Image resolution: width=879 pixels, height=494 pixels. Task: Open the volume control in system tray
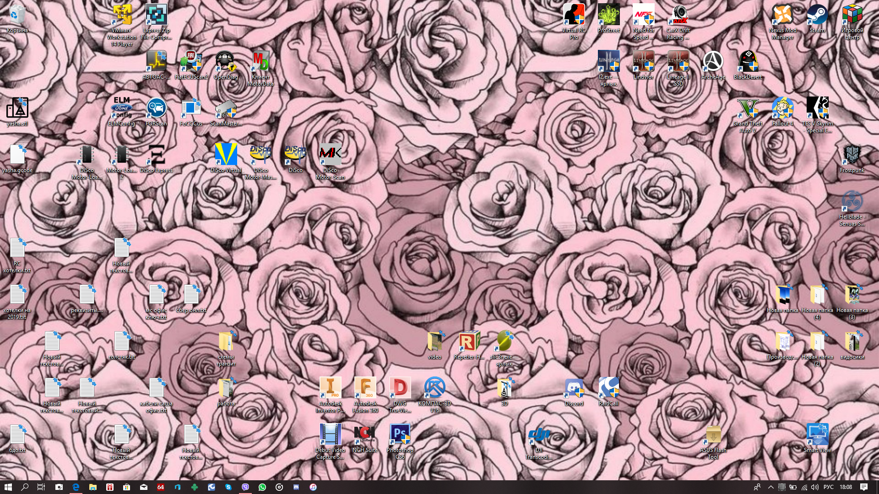pyautogui.click(x=815, y=487)
